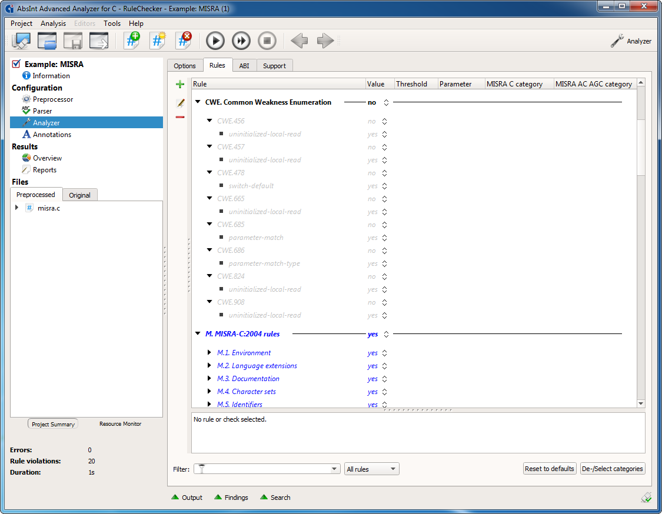Expand M.3. Documentation

pyautogui.click(x=209, y=378)
